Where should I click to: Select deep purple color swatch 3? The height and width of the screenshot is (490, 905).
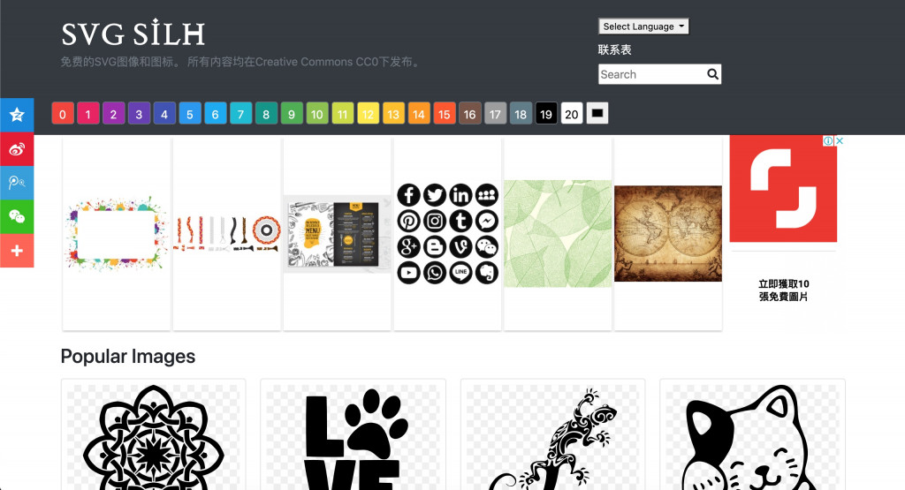[139, 114]
